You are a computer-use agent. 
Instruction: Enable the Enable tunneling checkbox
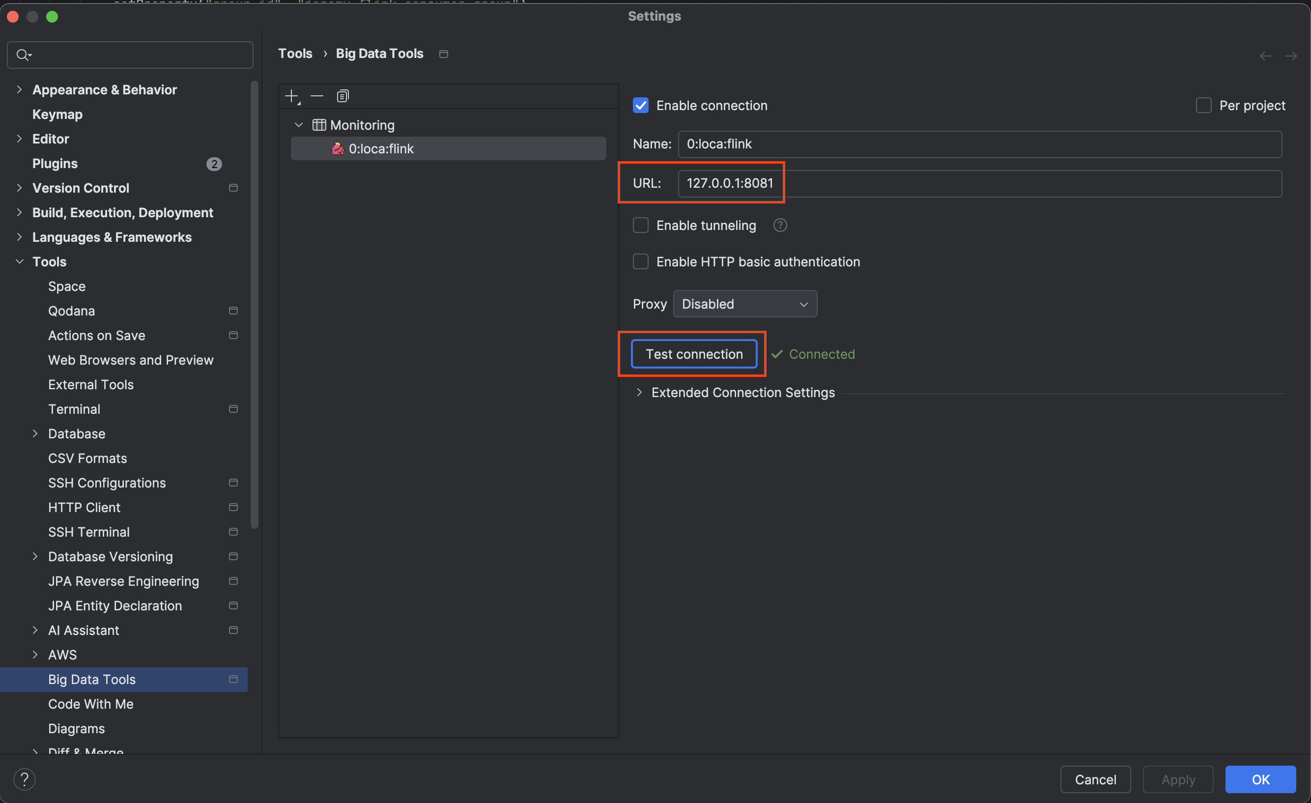pos(640,225)
